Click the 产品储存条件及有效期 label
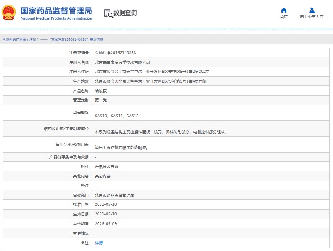The height and width of the screenshot is (251, 333). (x=69, y=157)
